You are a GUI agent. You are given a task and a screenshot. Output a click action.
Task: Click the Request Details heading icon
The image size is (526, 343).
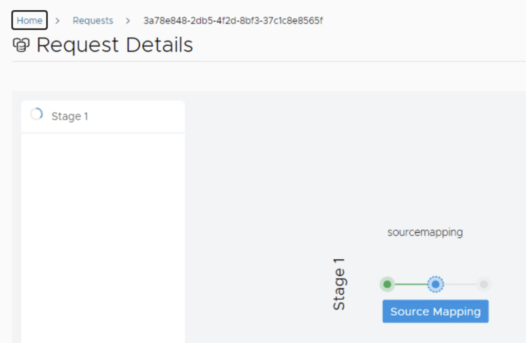(21, 46)
